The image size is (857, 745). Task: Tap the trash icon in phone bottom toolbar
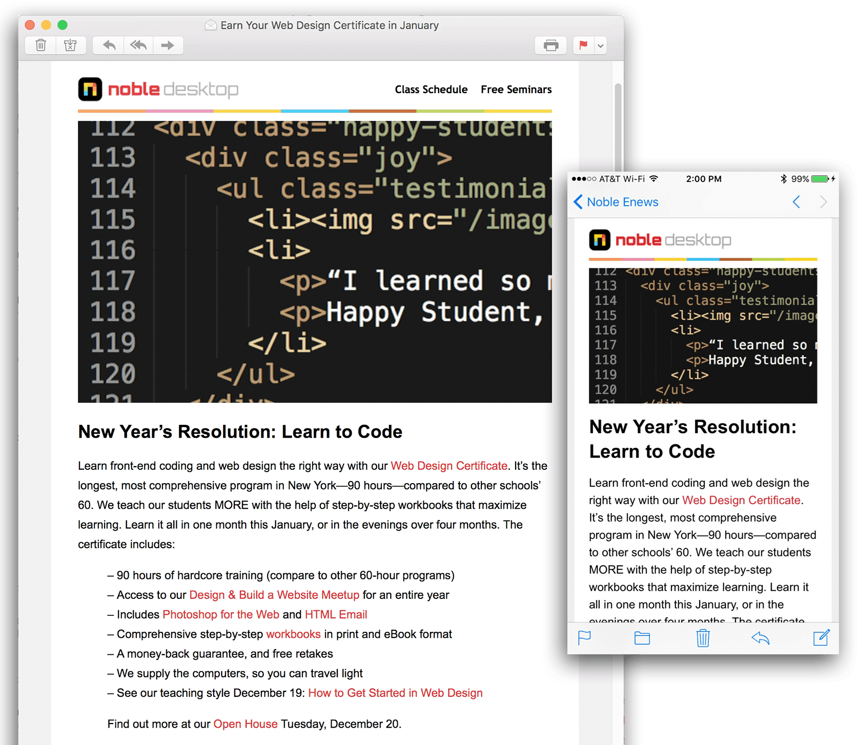pyautogui.click(x=703, y=638)
